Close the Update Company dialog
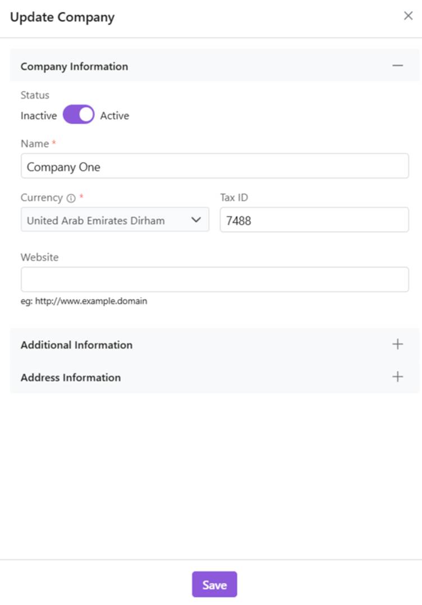The width and height of the screenshot is (422, 605). pos(408,16)
